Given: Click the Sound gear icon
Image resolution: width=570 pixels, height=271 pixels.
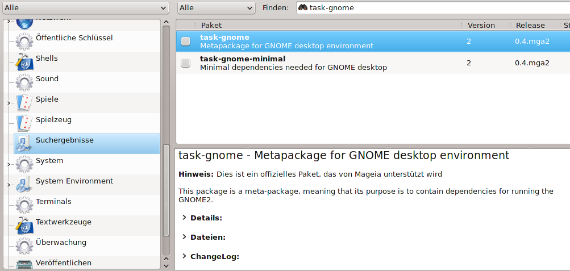Looking at the screenshot, I should click(24, 82).
